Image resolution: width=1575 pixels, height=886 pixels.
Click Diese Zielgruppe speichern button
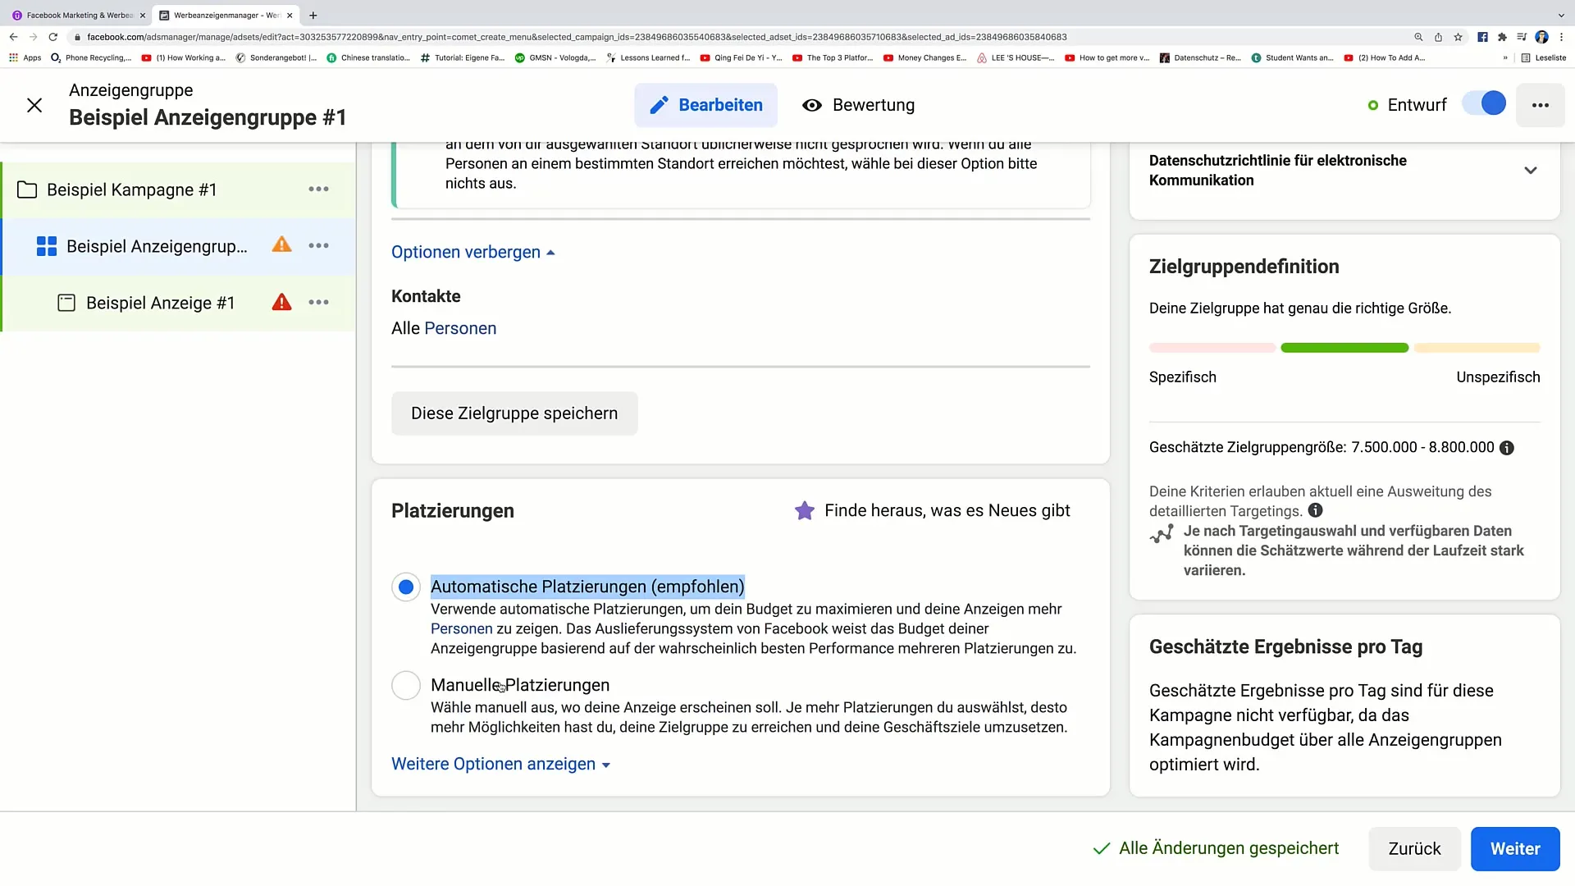click(x=514, y=413)
